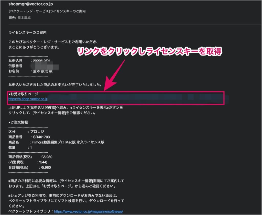The height and width of the screenshot is (215, 262).
Task: Click the 伝票番号 label
Action: point(15,66)
